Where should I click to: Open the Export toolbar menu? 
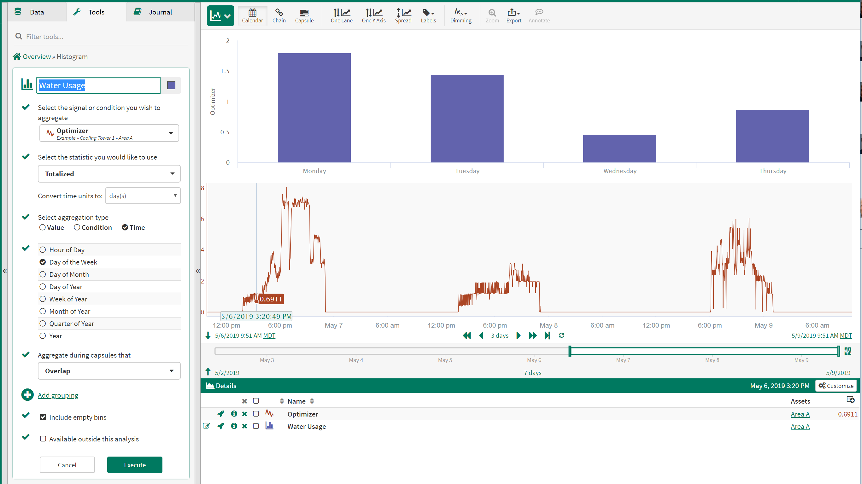click(513, 15)
